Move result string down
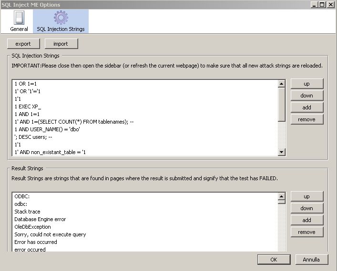 point(306,208)
